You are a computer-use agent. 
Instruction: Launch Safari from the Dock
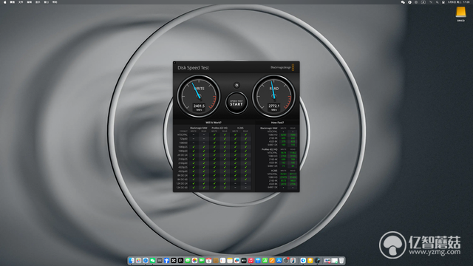(146, 260)
